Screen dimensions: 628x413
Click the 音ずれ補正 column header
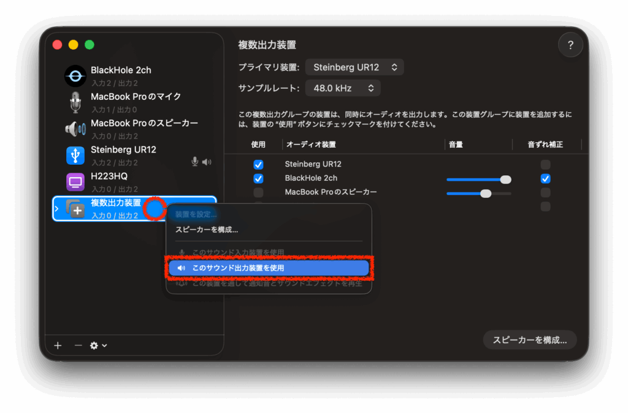545,145
